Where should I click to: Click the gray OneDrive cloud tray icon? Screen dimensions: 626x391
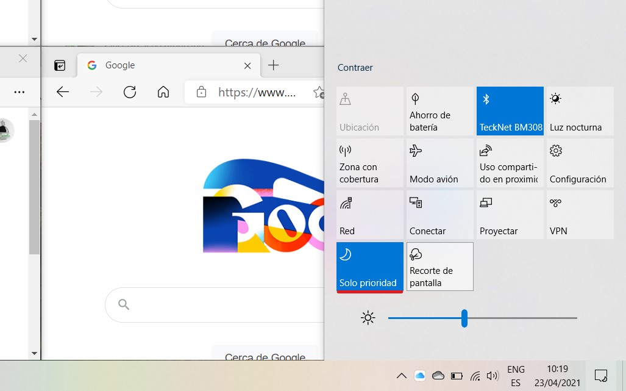438,375
